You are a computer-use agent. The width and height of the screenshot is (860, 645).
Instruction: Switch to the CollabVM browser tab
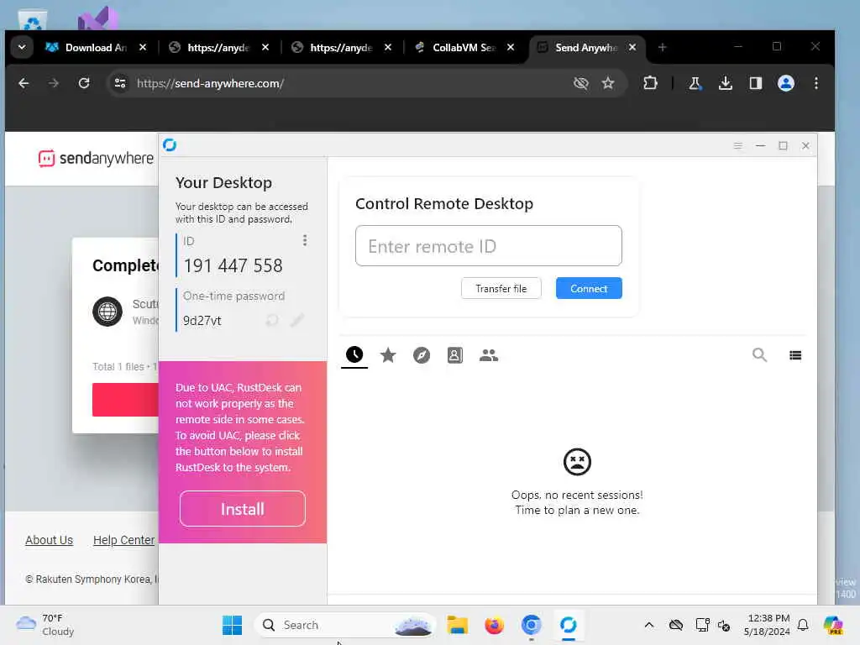464,48
